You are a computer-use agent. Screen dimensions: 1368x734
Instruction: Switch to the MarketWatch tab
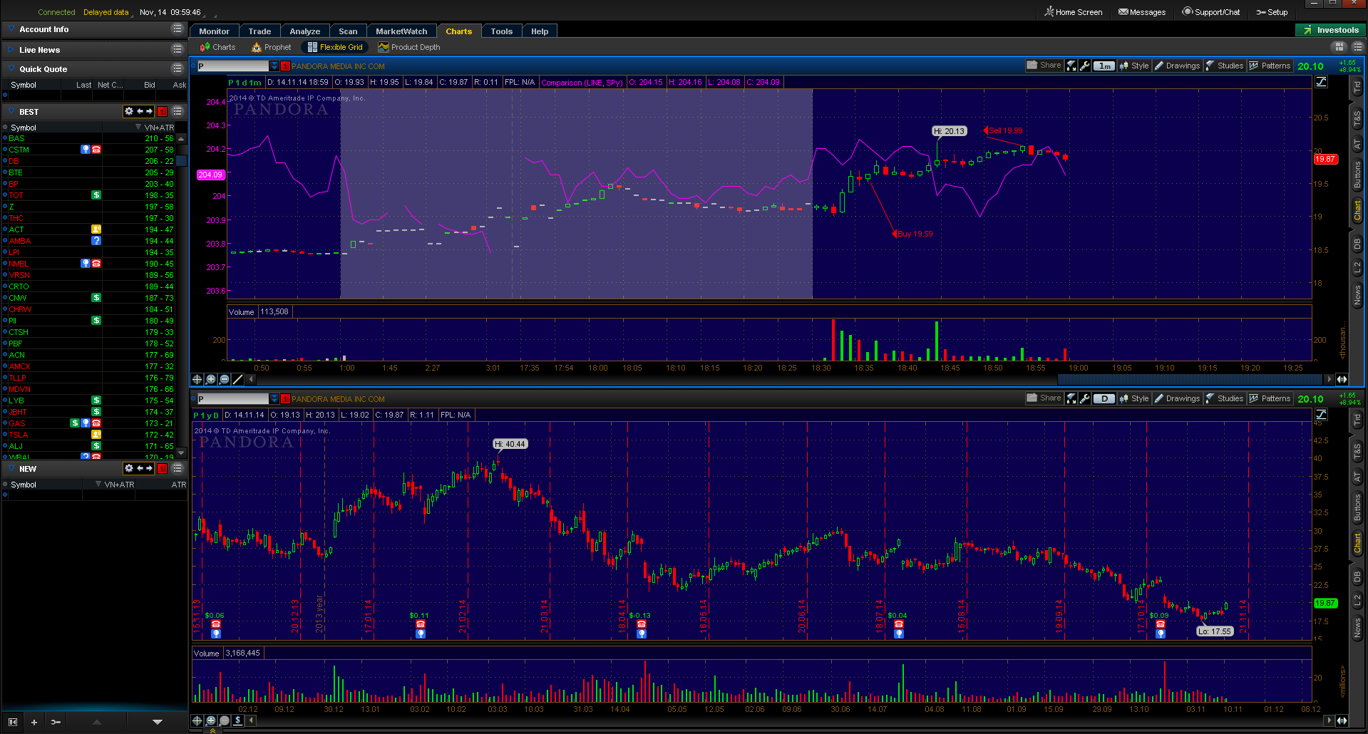click(401, 31)
